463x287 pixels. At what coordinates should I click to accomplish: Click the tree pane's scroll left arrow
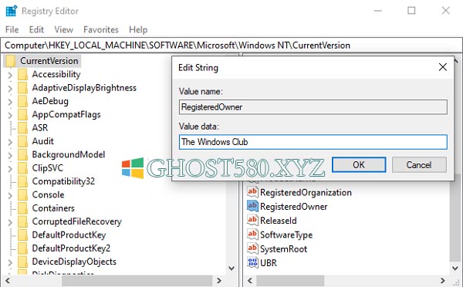[8, 280]
